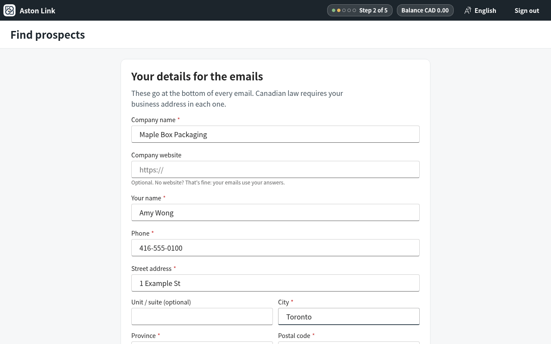Image resolution: width=551 pixels, height=344 pixels.
Task: Click the Aston Link logo icon
Action: 9,10
